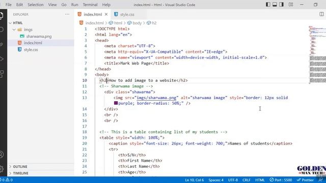Toggle primary side bar layout icon

pyautogui.click(x=268, y=5)
